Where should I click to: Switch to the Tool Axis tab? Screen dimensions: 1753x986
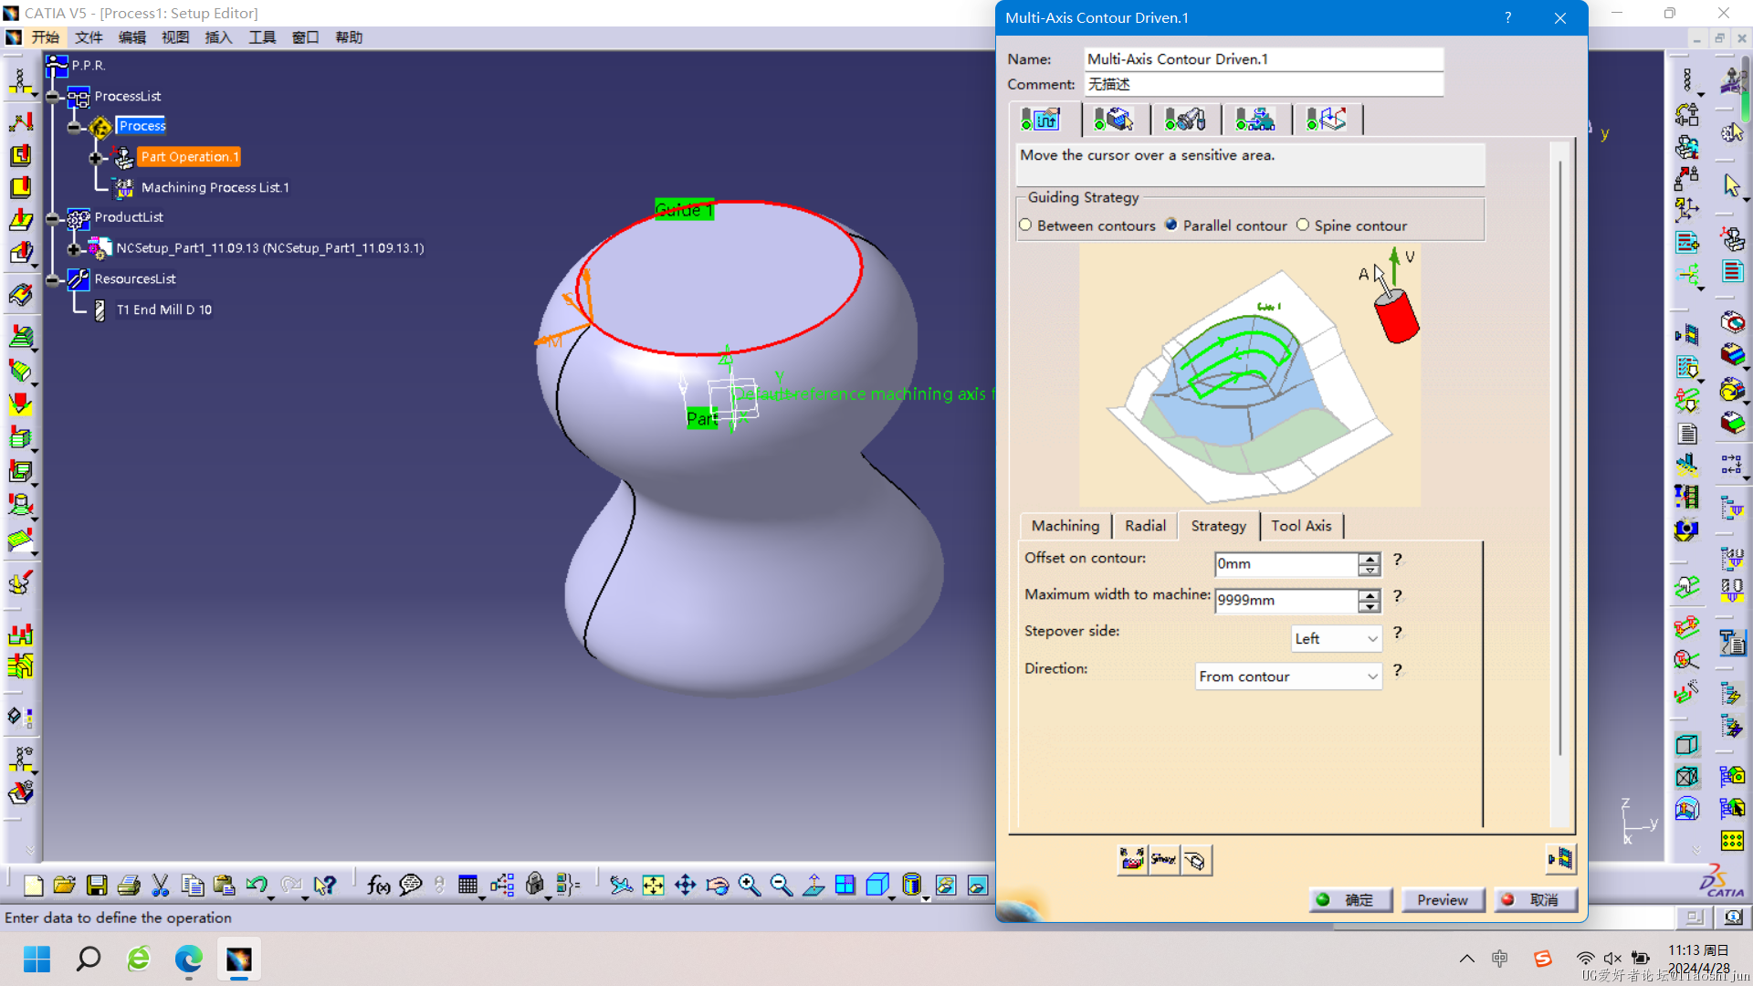point(1301,526)
